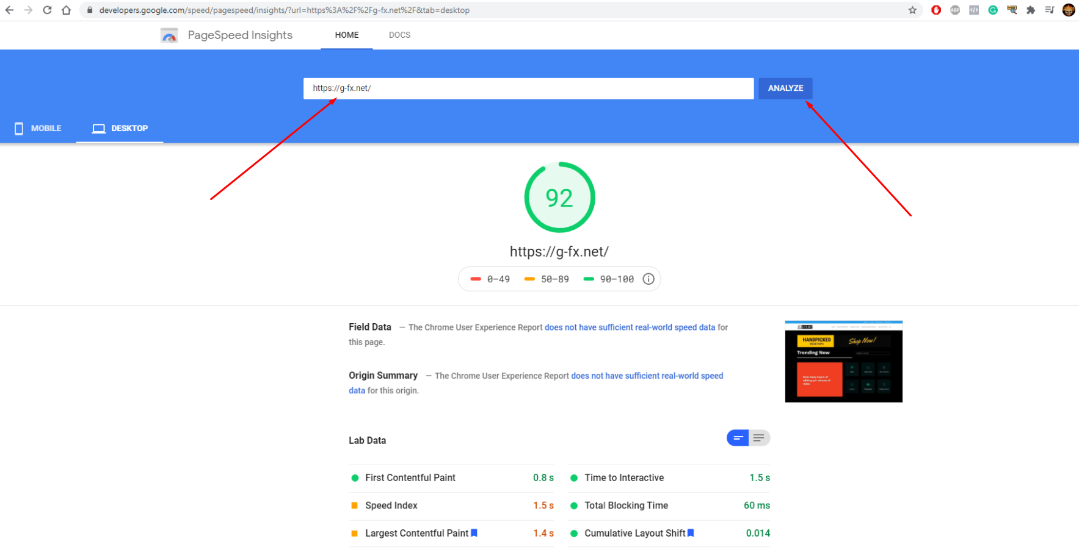The height and width of the screenshot is (553, 1079).
Task: Click the score legend info icon
Action: click(x=648, y=279)
